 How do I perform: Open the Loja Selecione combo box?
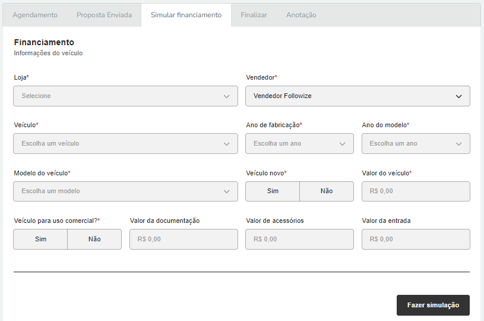(126, 96)
